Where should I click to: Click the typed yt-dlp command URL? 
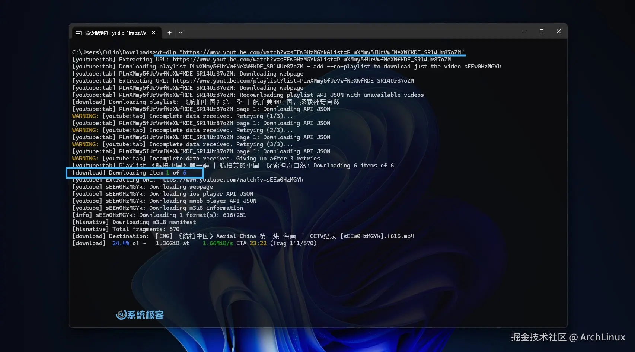pos(322,52)
